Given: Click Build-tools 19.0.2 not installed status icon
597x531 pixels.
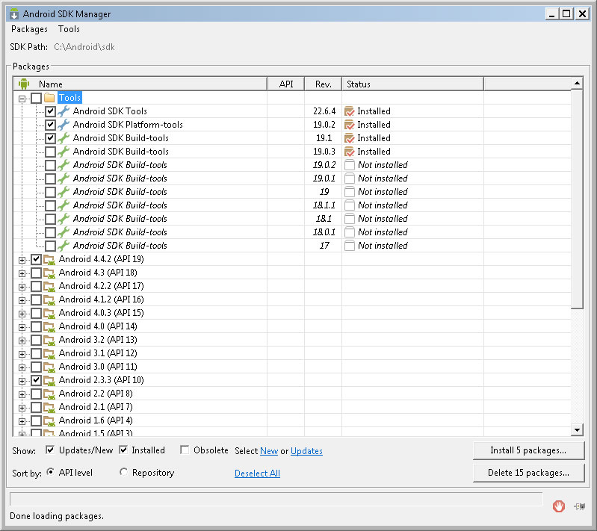Looking at the screenshot, I should tap(349, 165).
